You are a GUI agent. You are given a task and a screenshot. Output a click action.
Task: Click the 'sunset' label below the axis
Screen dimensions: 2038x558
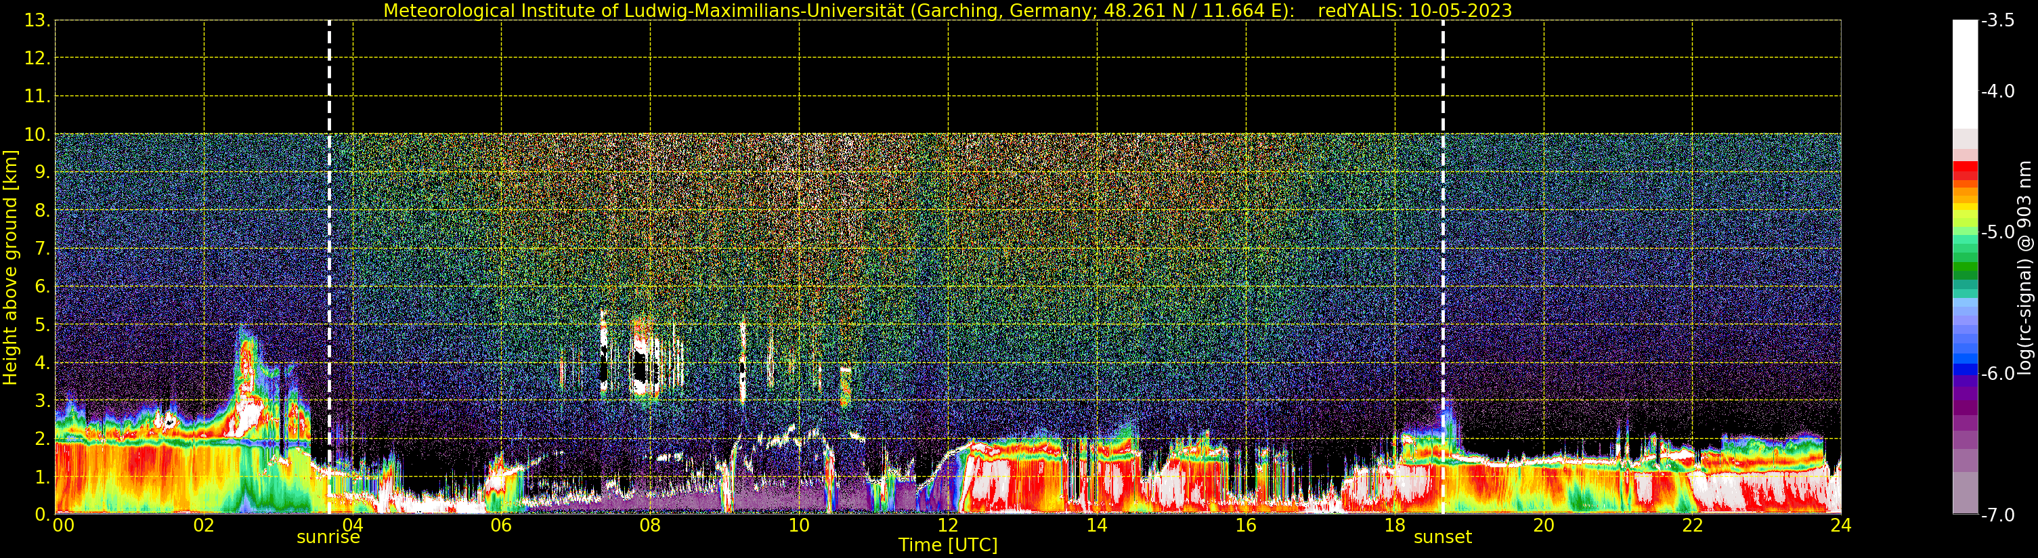point(1442,538)
